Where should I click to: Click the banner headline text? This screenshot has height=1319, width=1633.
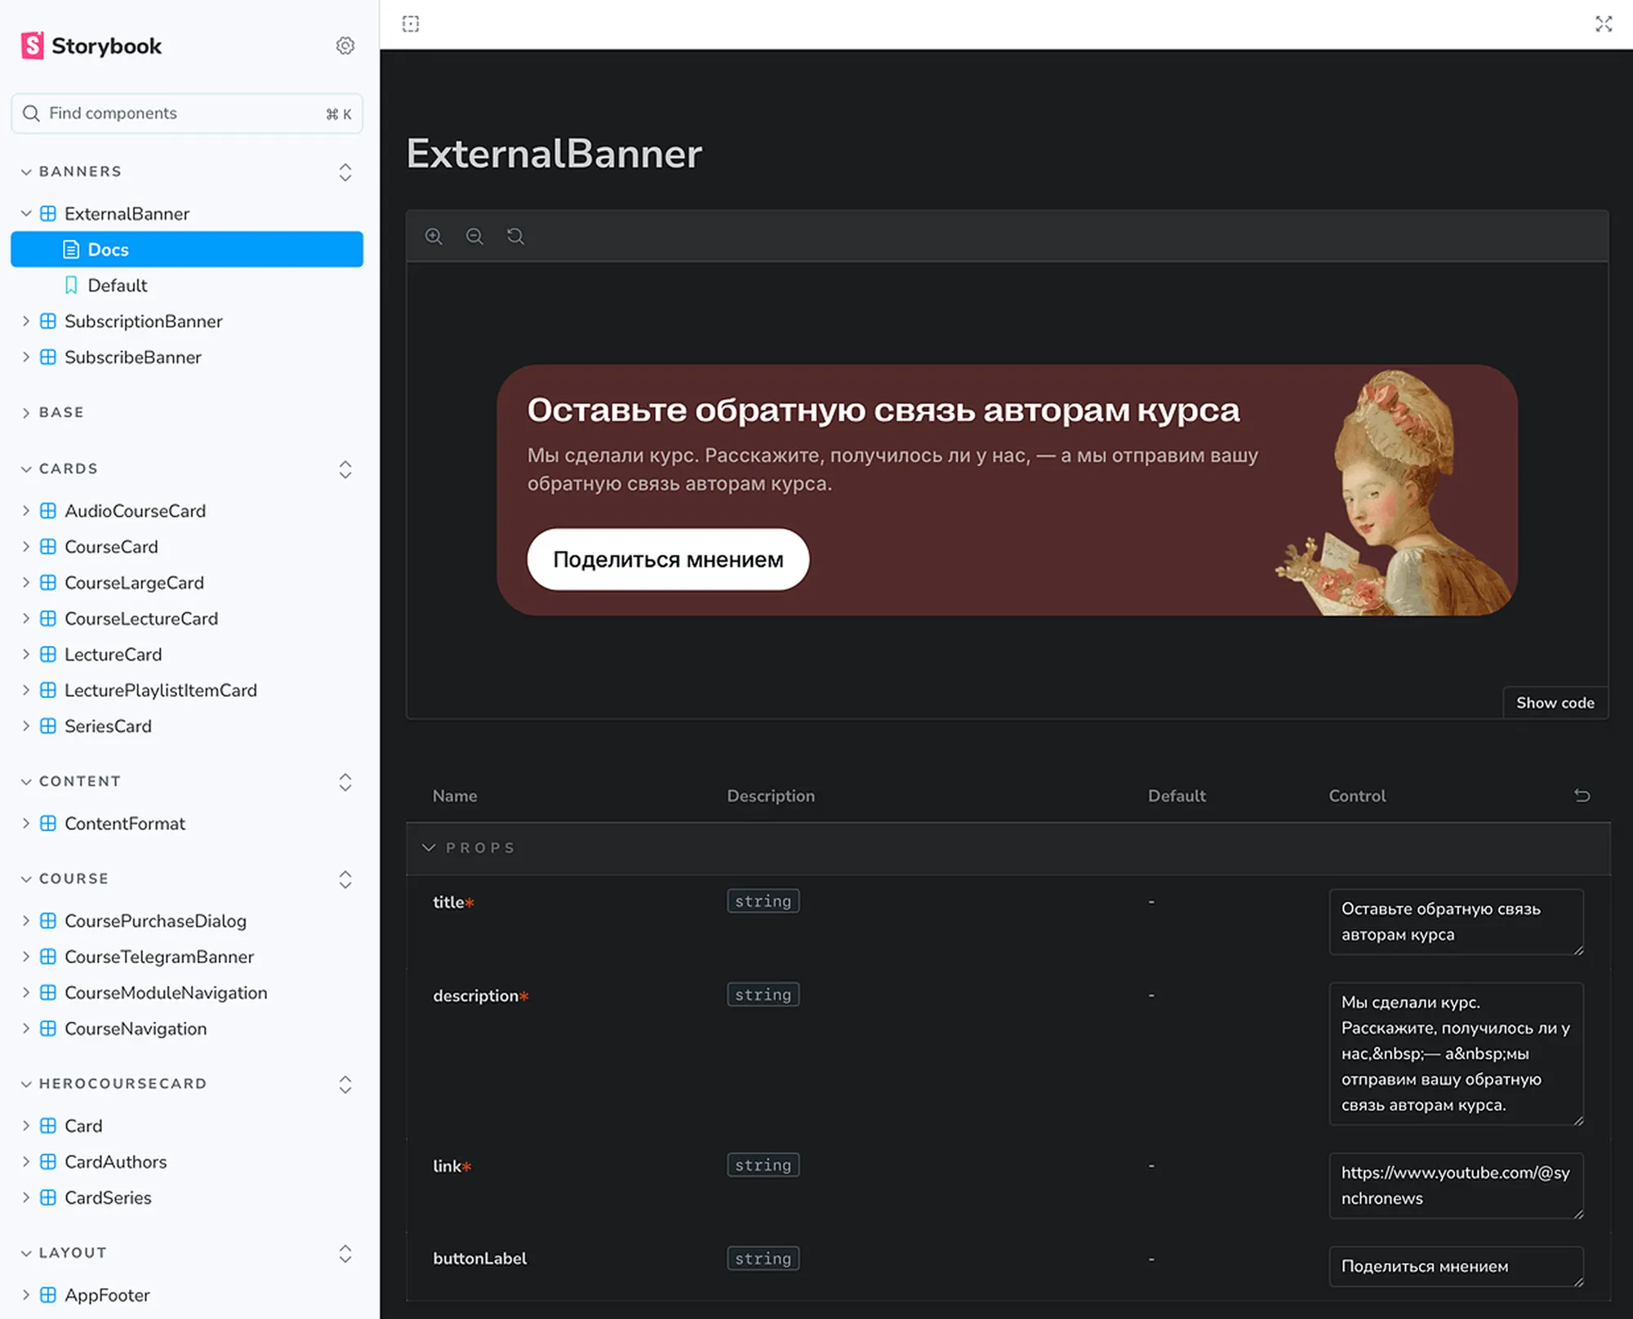[883, 411]
